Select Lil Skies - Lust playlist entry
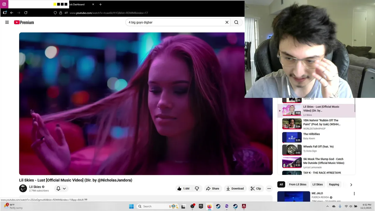The image size is (375, 211). (x=316, y=110)
